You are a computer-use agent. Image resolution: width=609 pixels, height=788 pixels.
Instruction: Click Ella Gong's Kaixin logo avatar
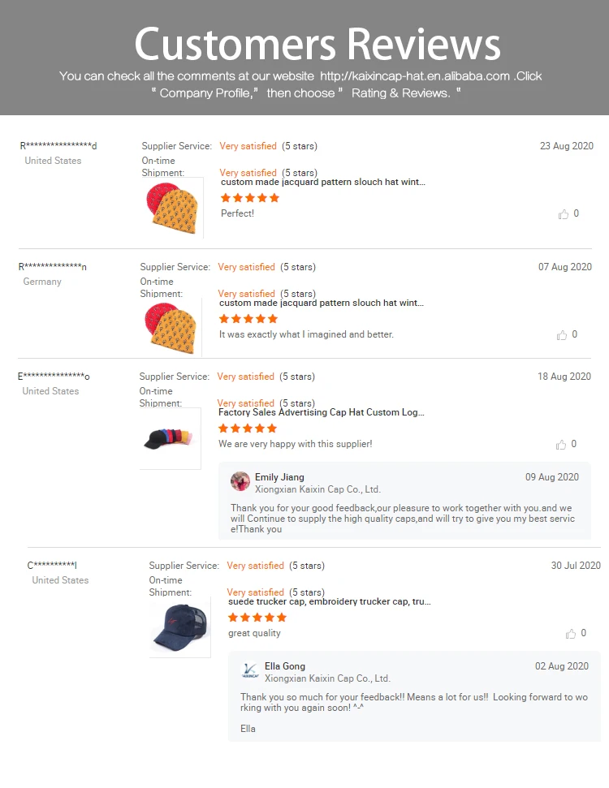(x=250, y=670)
